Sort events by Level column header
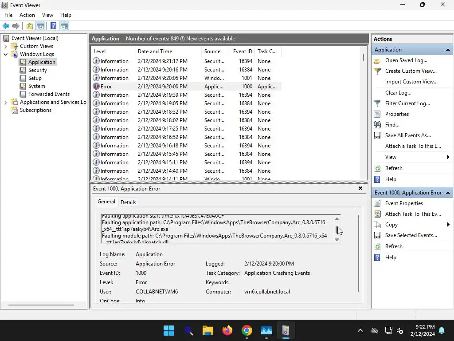Screen dimensions: 454x341 tap(113, 52)
